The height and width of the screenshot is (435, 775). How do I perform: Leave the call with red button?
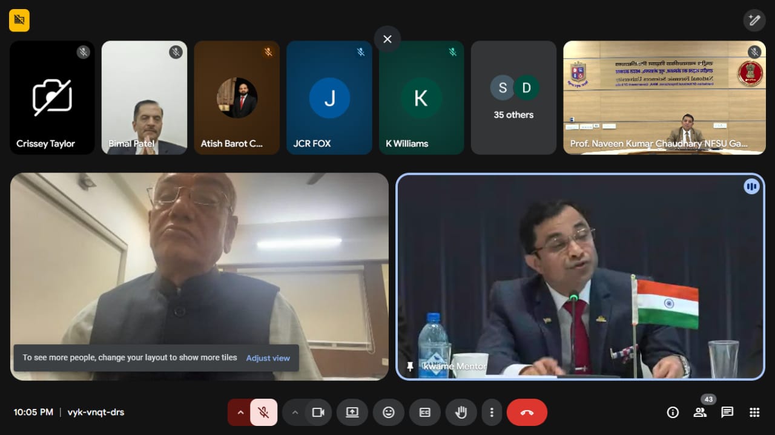[527, 413]
